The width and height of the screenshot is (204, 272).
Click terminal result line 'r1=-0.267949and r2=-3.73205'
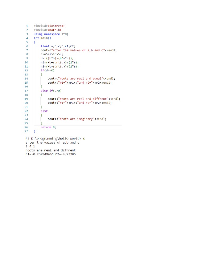[x=51, y=154]
